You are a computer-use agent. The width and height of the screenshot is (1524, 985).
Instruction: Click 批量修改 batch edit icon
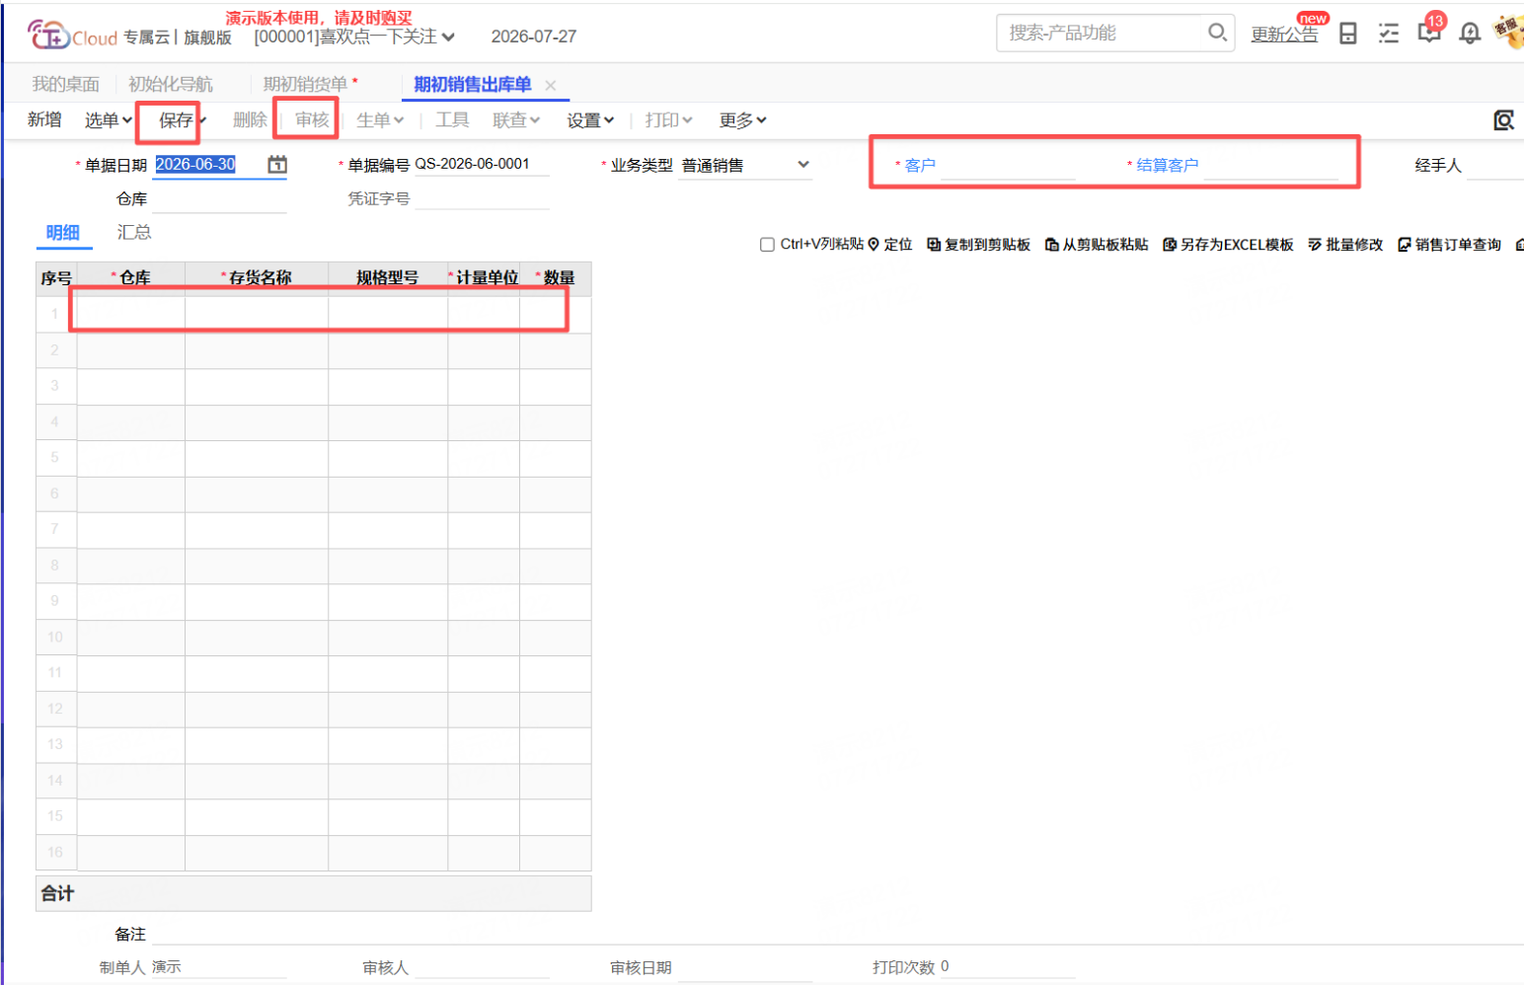pyautogui.click(x=1315, y=245)
